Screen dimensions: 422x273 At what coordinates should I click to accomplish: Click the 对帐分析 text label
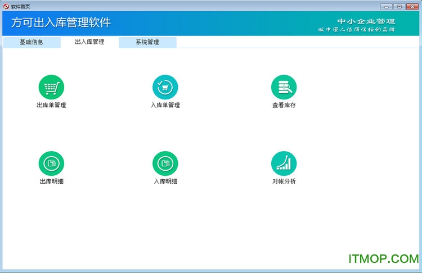pos(284,181)
